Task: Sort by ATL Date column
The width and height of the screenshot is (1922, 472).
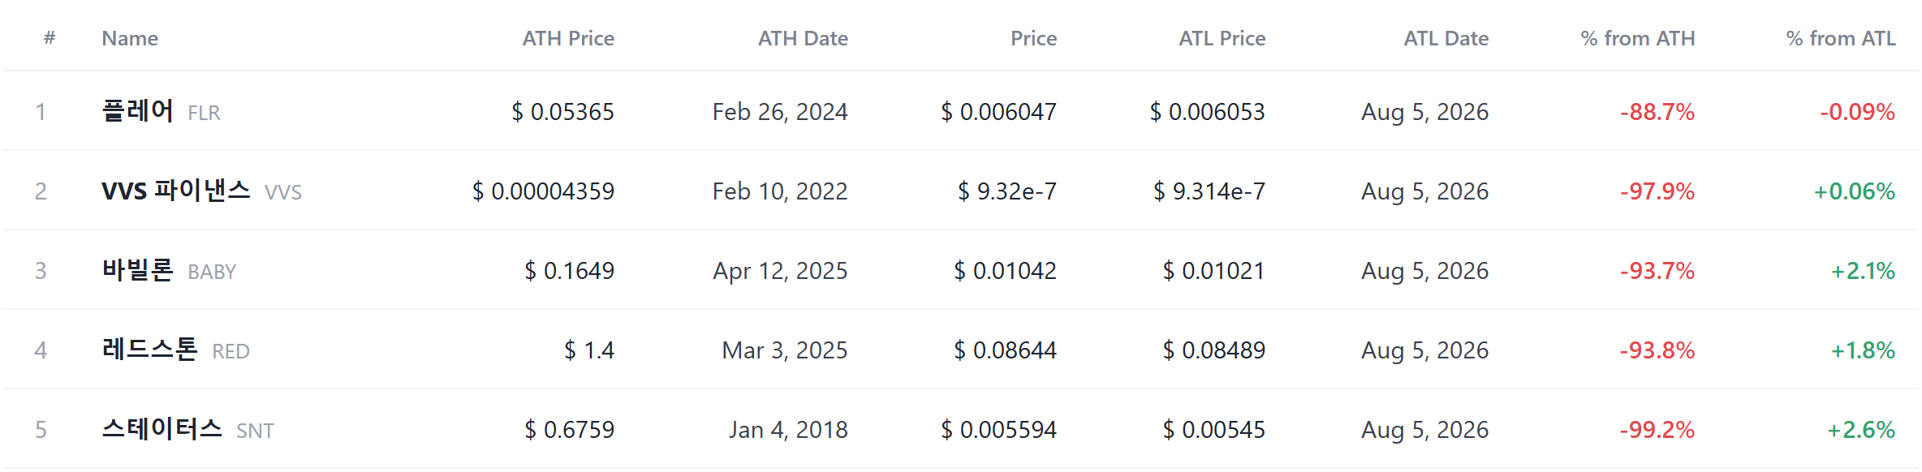Action: [x=1446, y=38]
